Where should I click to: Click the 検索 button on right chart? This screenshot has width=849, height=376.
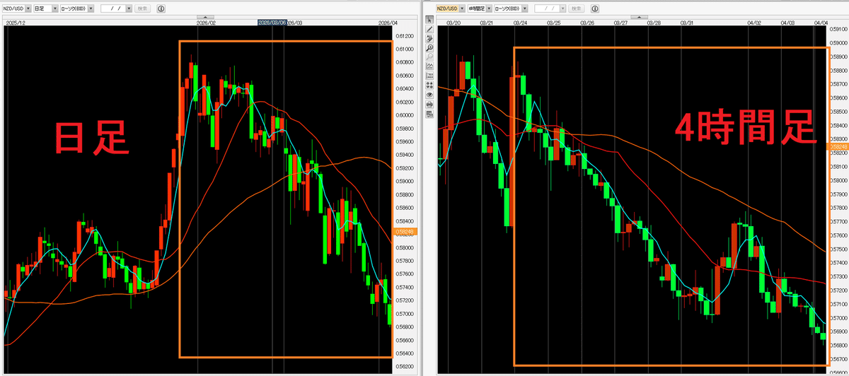(577, 8)
